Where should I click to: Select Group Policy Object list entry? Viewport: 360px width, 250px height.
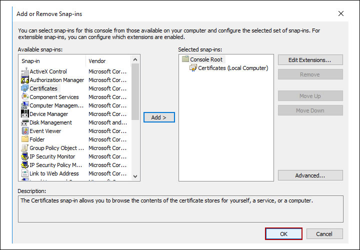[53, 148]
